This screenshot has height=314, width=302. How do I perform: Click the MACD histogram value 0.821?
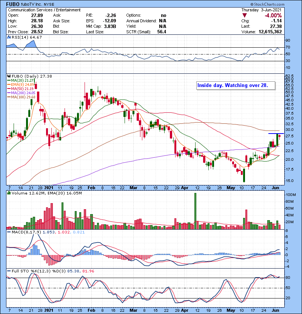(79, 232)
